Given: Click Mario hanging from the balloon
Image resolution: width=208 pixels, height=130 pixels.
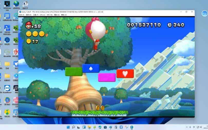Looking at the screenshot, I should pos(96,45).
